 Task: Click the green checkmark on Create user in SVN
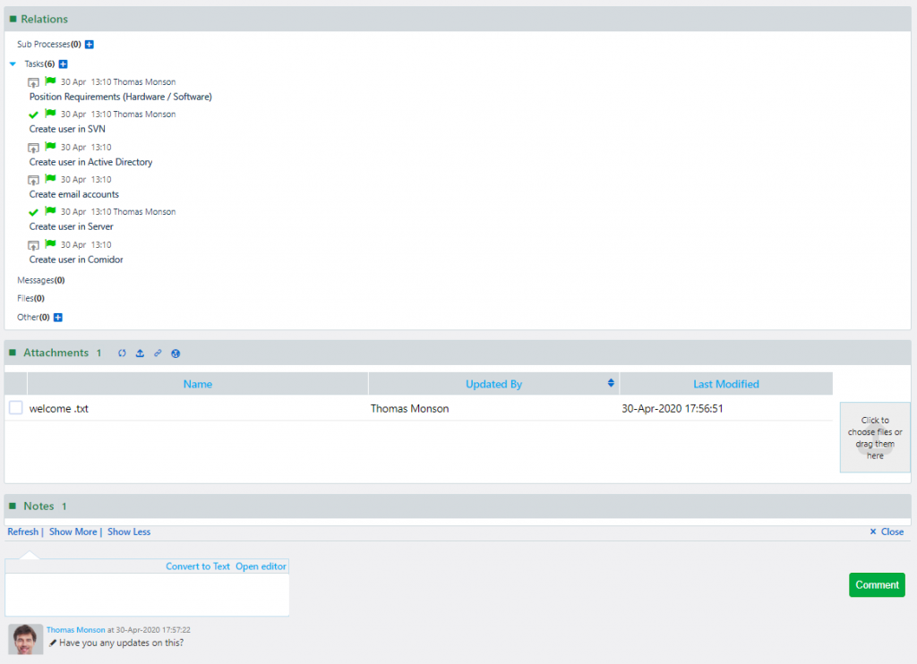36,114
